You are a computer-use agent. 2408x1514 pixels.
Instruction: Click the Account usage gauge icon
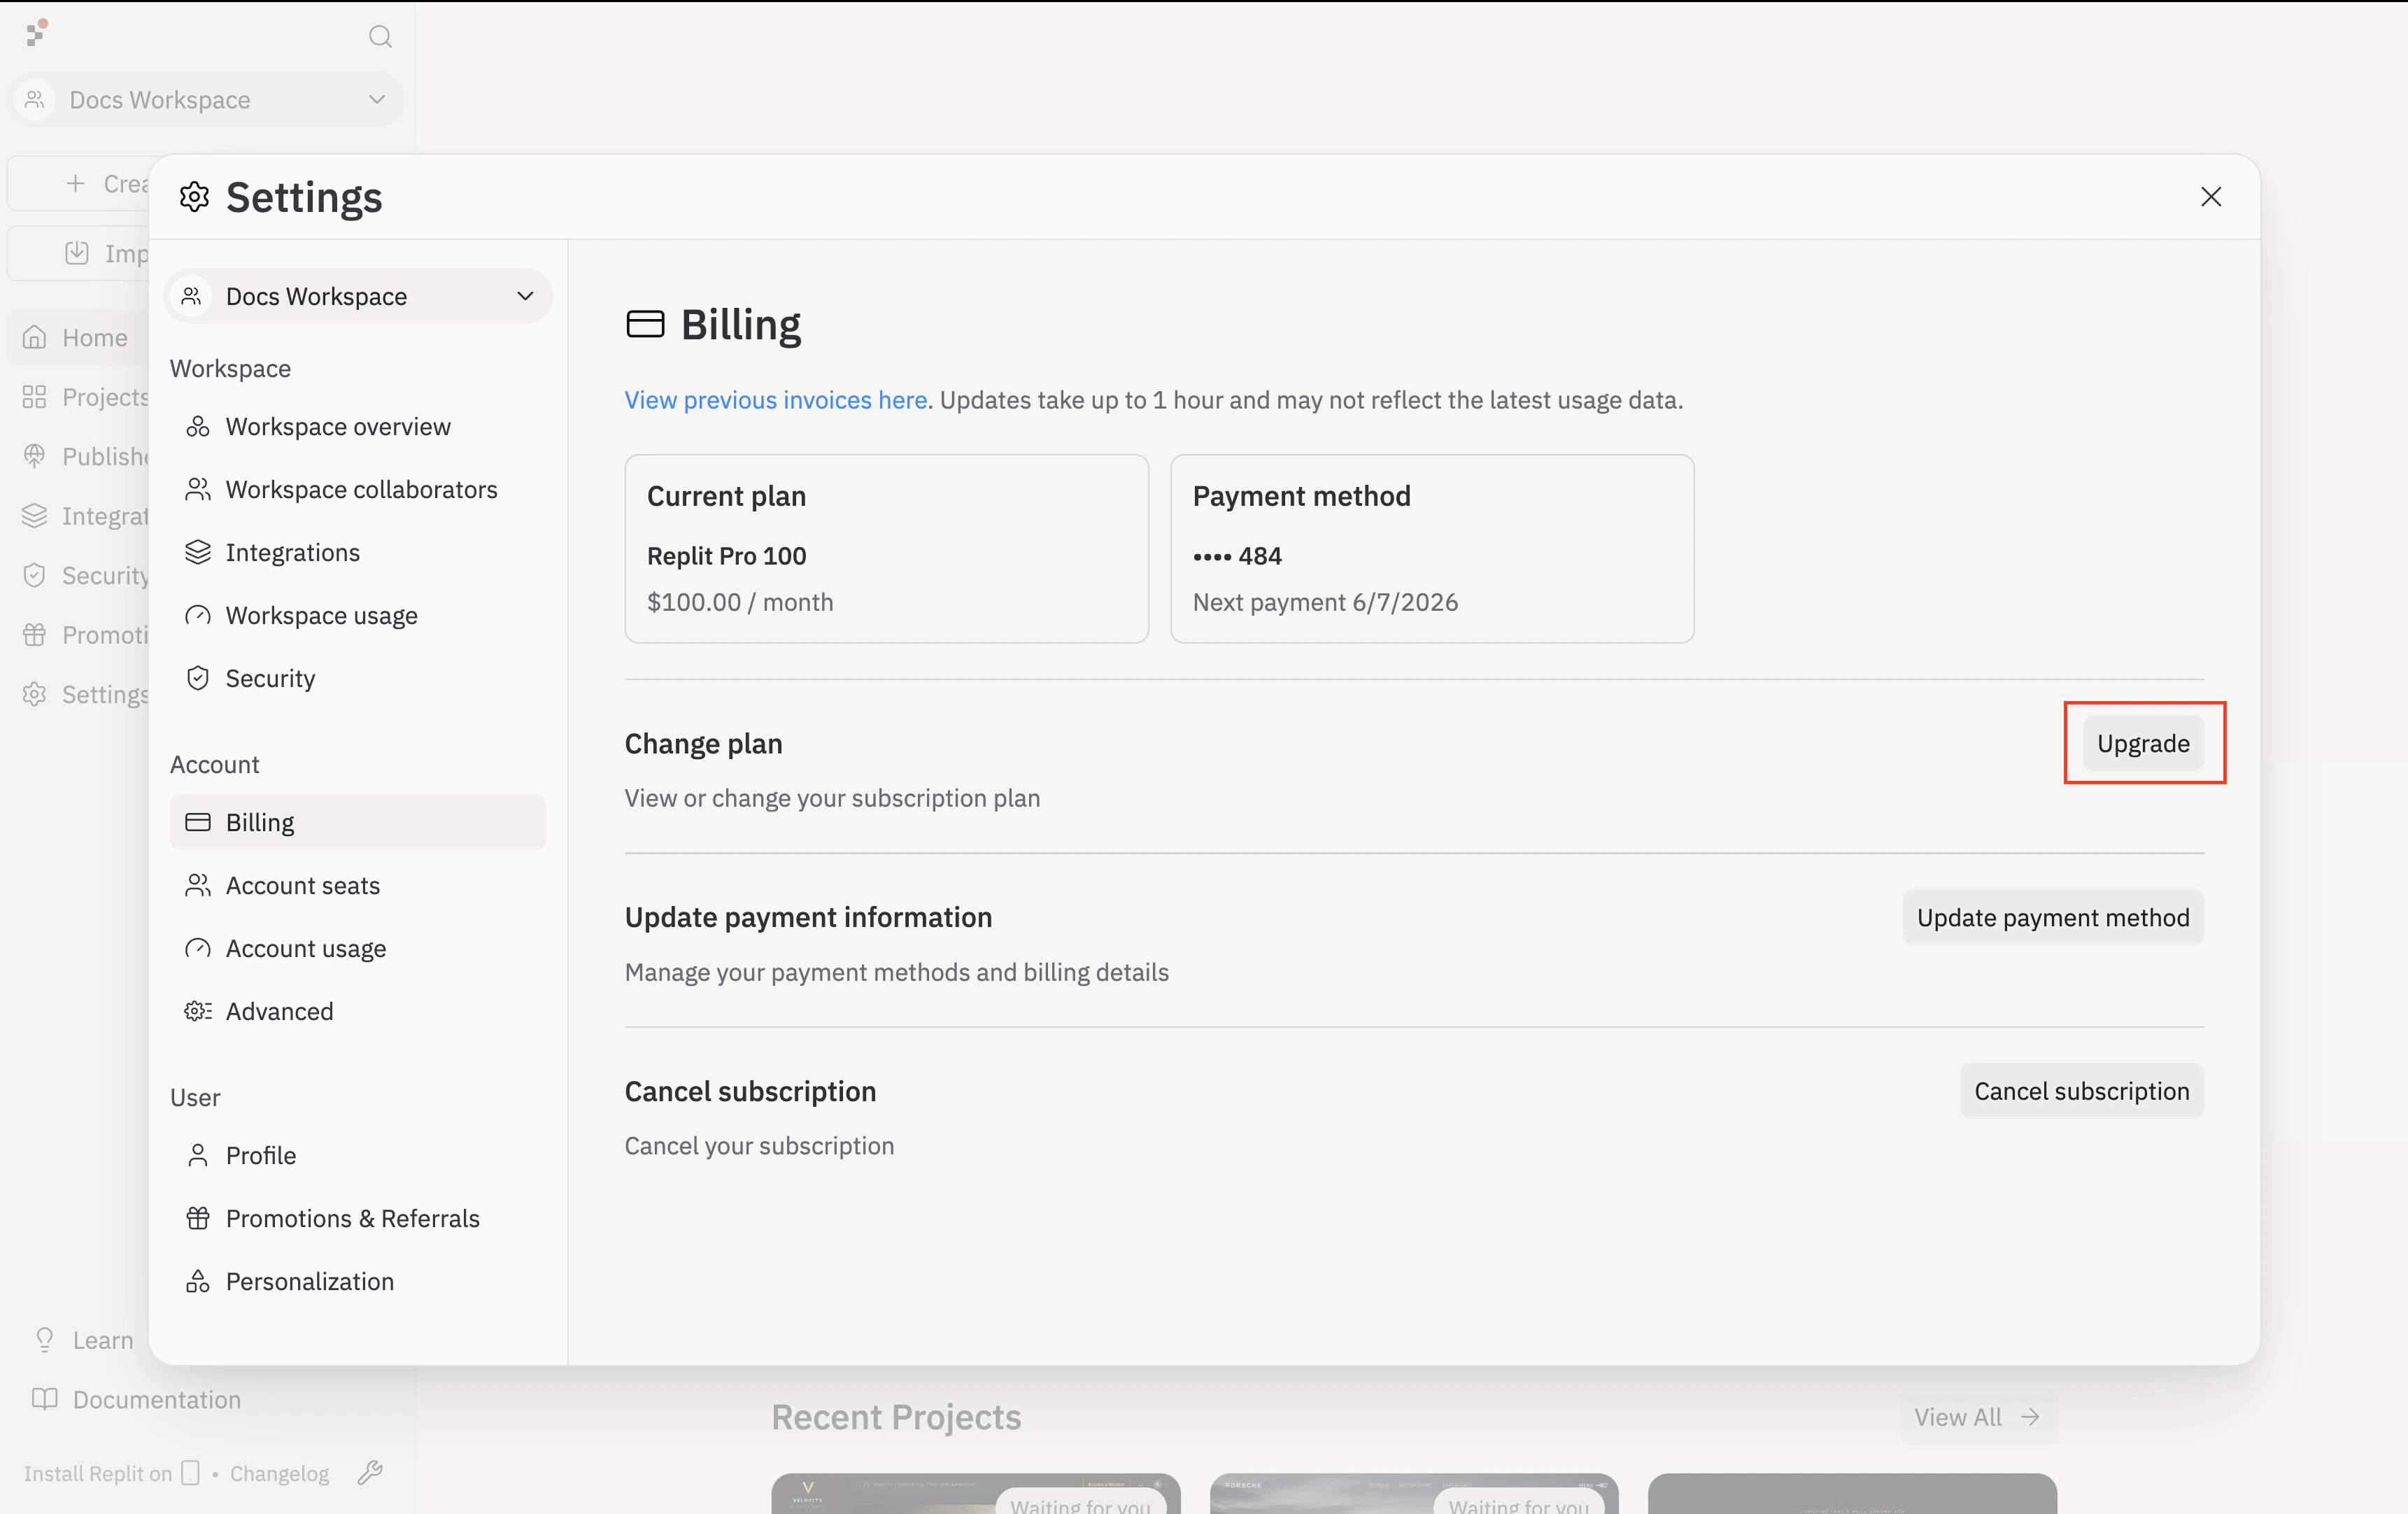click(198, 949)
